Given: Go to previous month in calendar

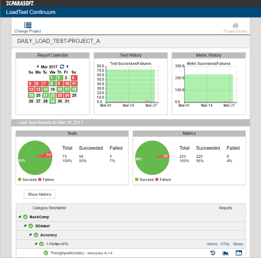Looking at the screenshot, I should 38,67.
